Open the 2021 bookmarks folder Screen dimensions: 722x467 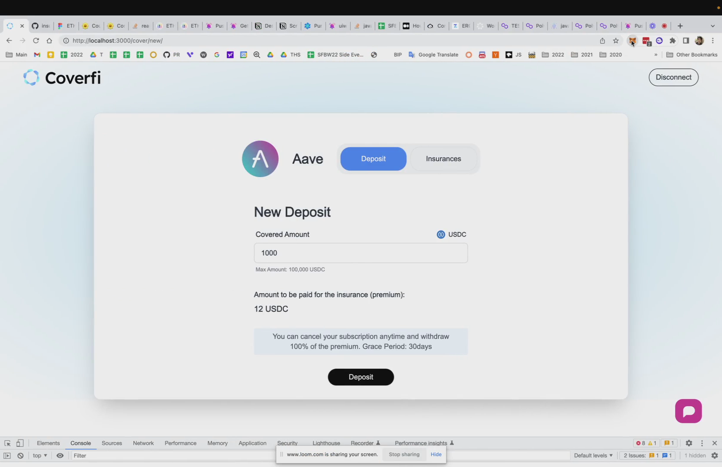pyautogui.click(x=582, y=54)
